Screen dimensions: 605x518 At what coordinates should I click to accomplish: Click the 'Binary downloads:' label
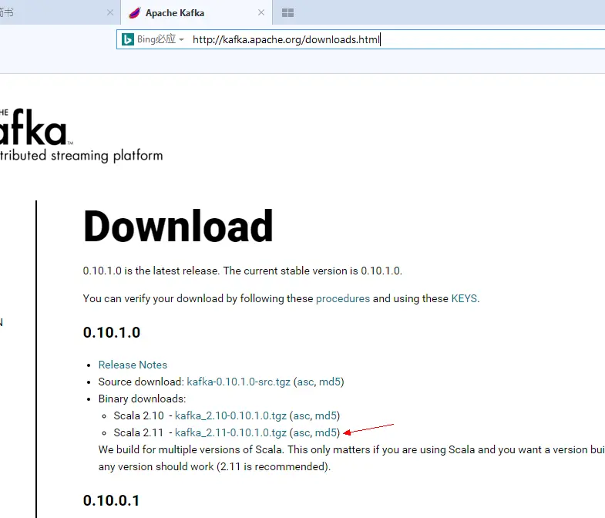point(142,399)
